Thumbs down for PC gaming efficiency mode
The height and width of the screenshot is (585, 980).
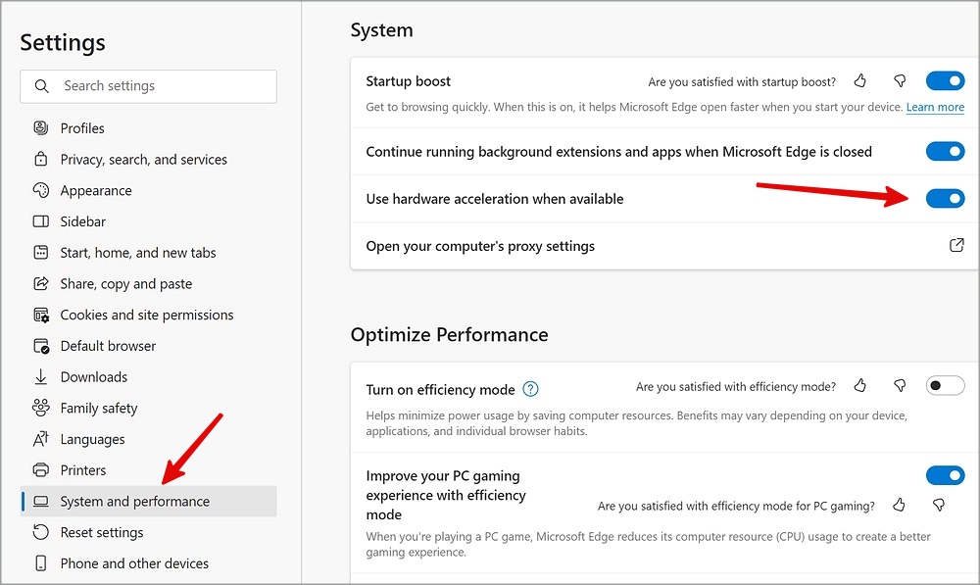tap(939, 505)
